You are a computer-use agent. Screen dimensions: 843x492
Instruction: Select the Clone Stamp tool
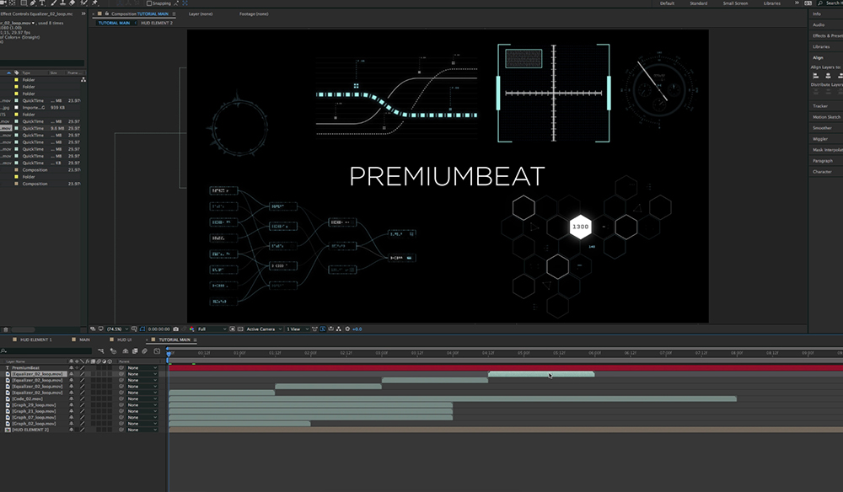(x=62, y=3)
